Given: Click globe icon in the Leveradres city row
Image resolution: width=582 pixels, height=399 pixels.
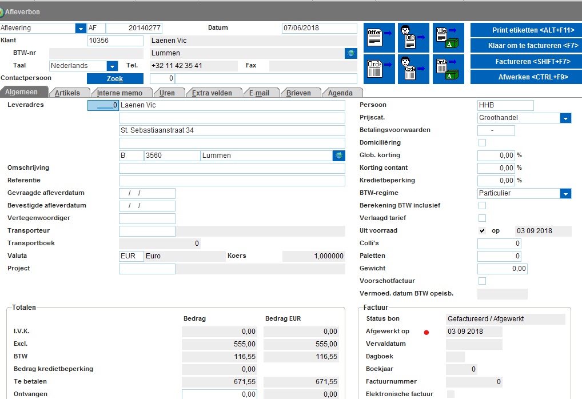Looking at the screenshot, I should [339, 155].
